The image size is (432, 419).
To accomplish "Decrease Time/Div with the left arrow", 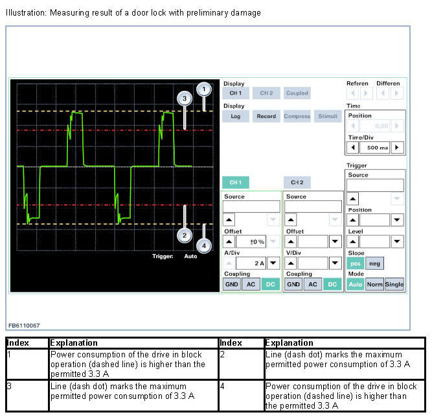I will point(352,147).
